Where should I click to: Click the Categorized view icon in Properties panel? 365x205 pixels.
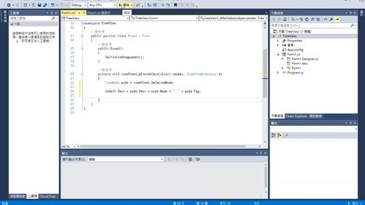274,135
